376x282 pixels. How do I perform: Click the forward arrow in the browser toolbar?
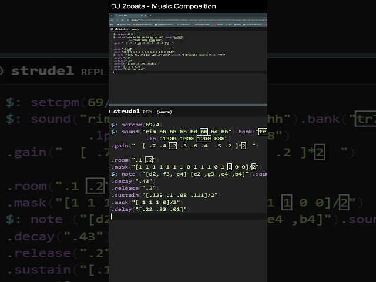click(x=117, y=20)
